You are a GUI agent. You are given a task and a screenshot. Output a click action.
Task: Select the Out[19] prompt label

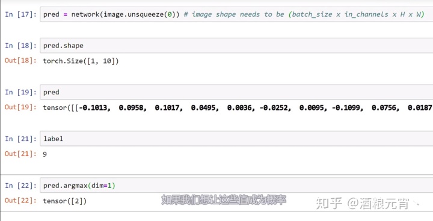tap(20, 107)
